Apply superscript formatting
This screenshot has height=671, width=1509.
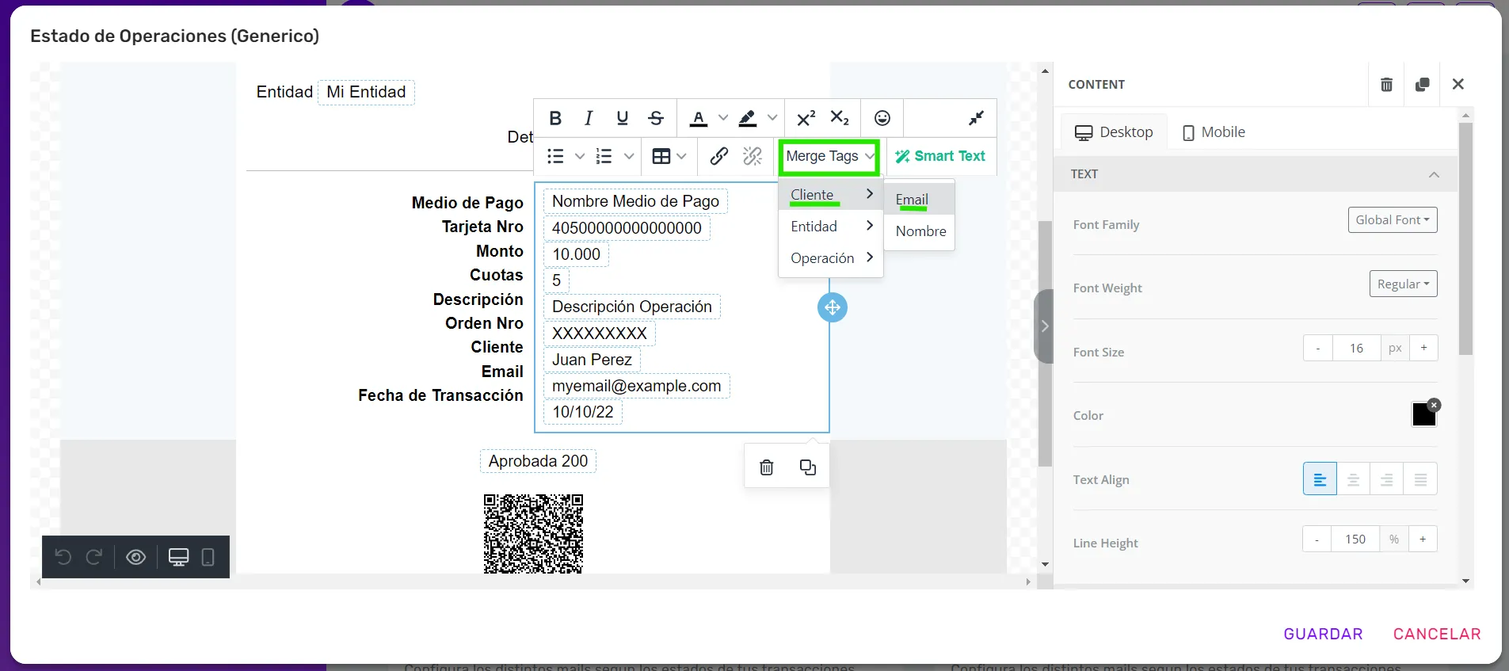[806, 118]
